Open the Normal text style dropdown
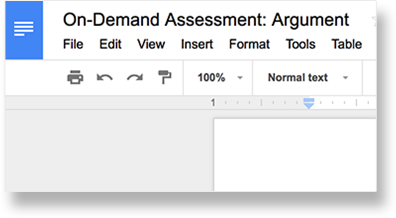This screenshot has width=396, height=218. [308, 78]
